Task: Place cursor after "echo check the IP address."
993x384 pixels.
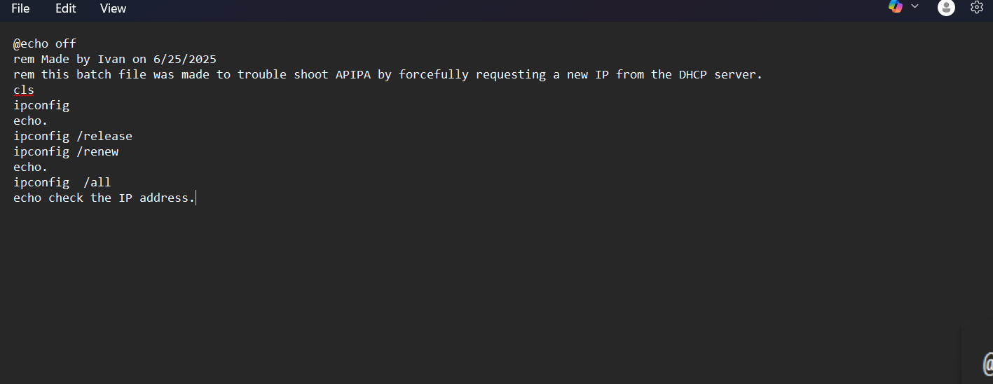Action: click(196, 198)
